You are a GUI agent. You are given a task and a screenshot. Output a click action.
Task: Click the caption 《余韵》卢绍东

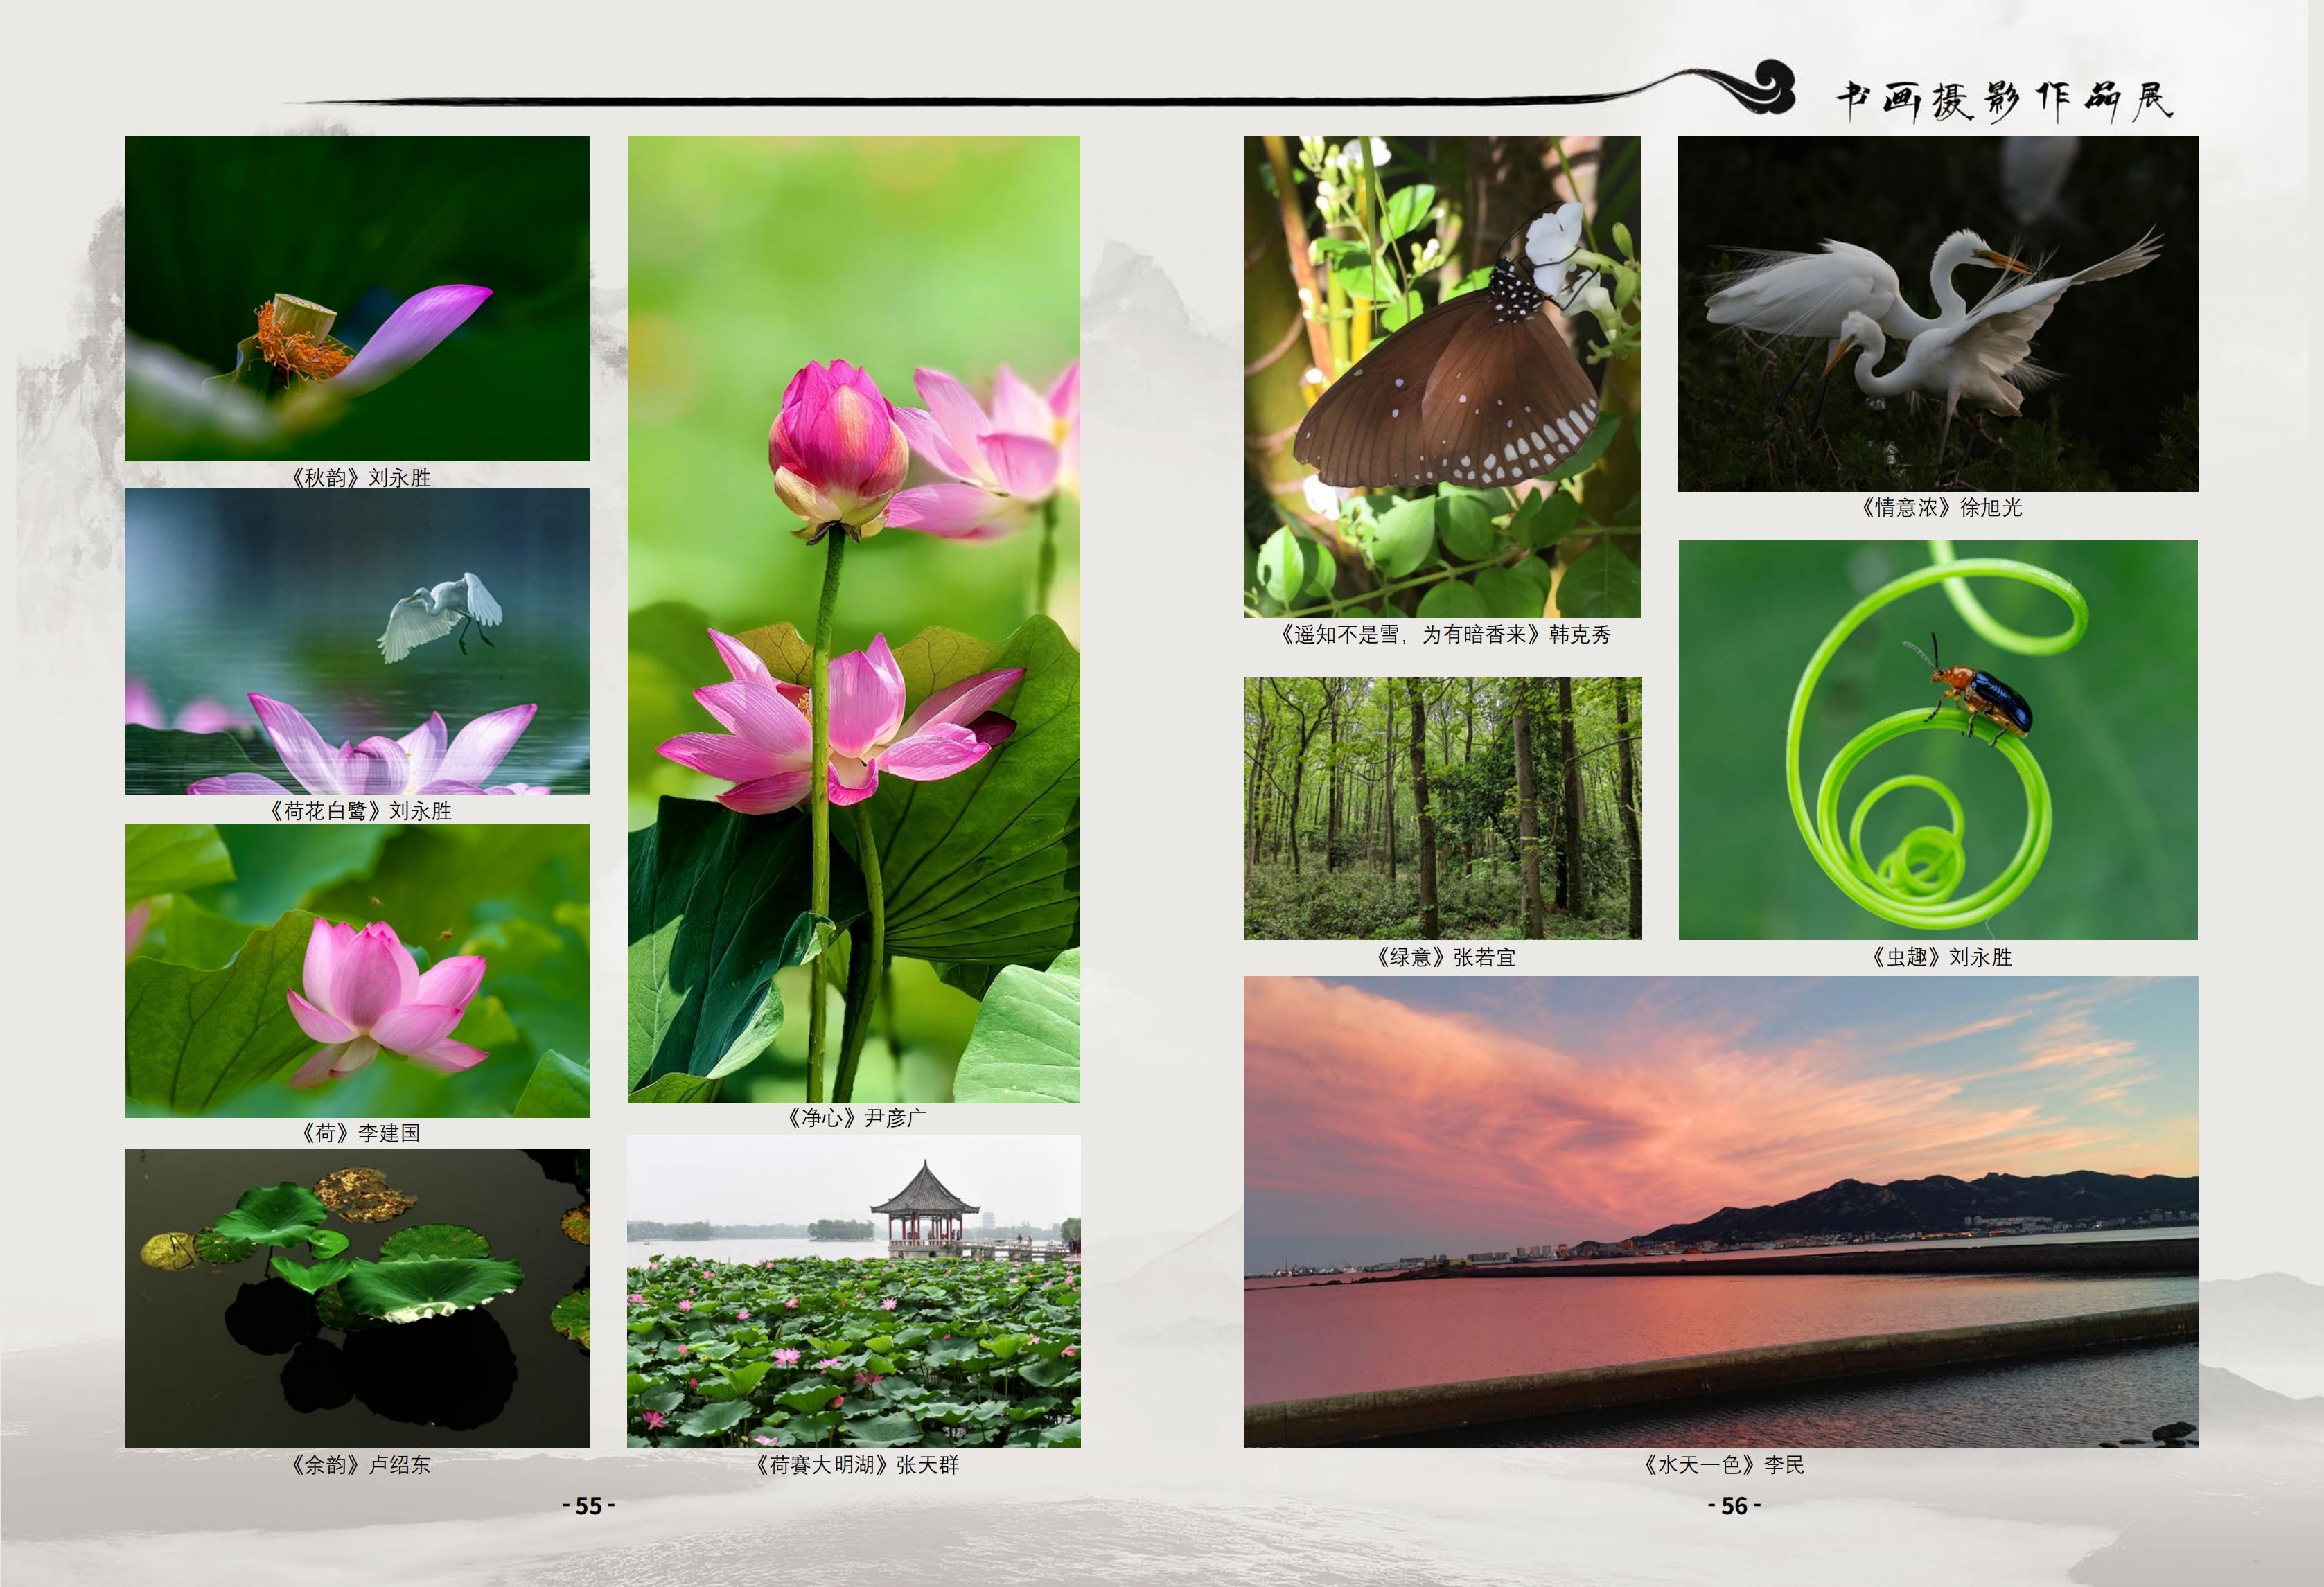(x=360, y=1464)
